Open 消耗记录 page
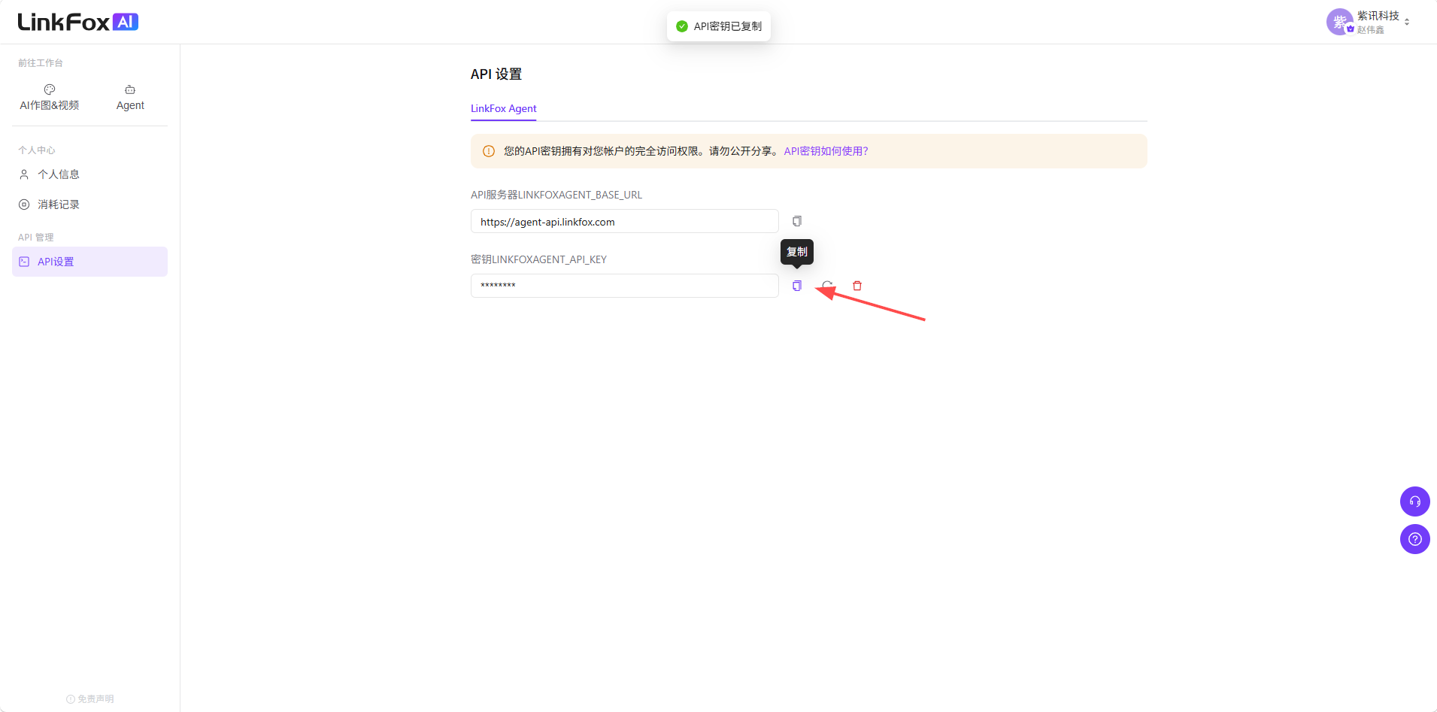 pyautogui.click(x=89, y=205)
